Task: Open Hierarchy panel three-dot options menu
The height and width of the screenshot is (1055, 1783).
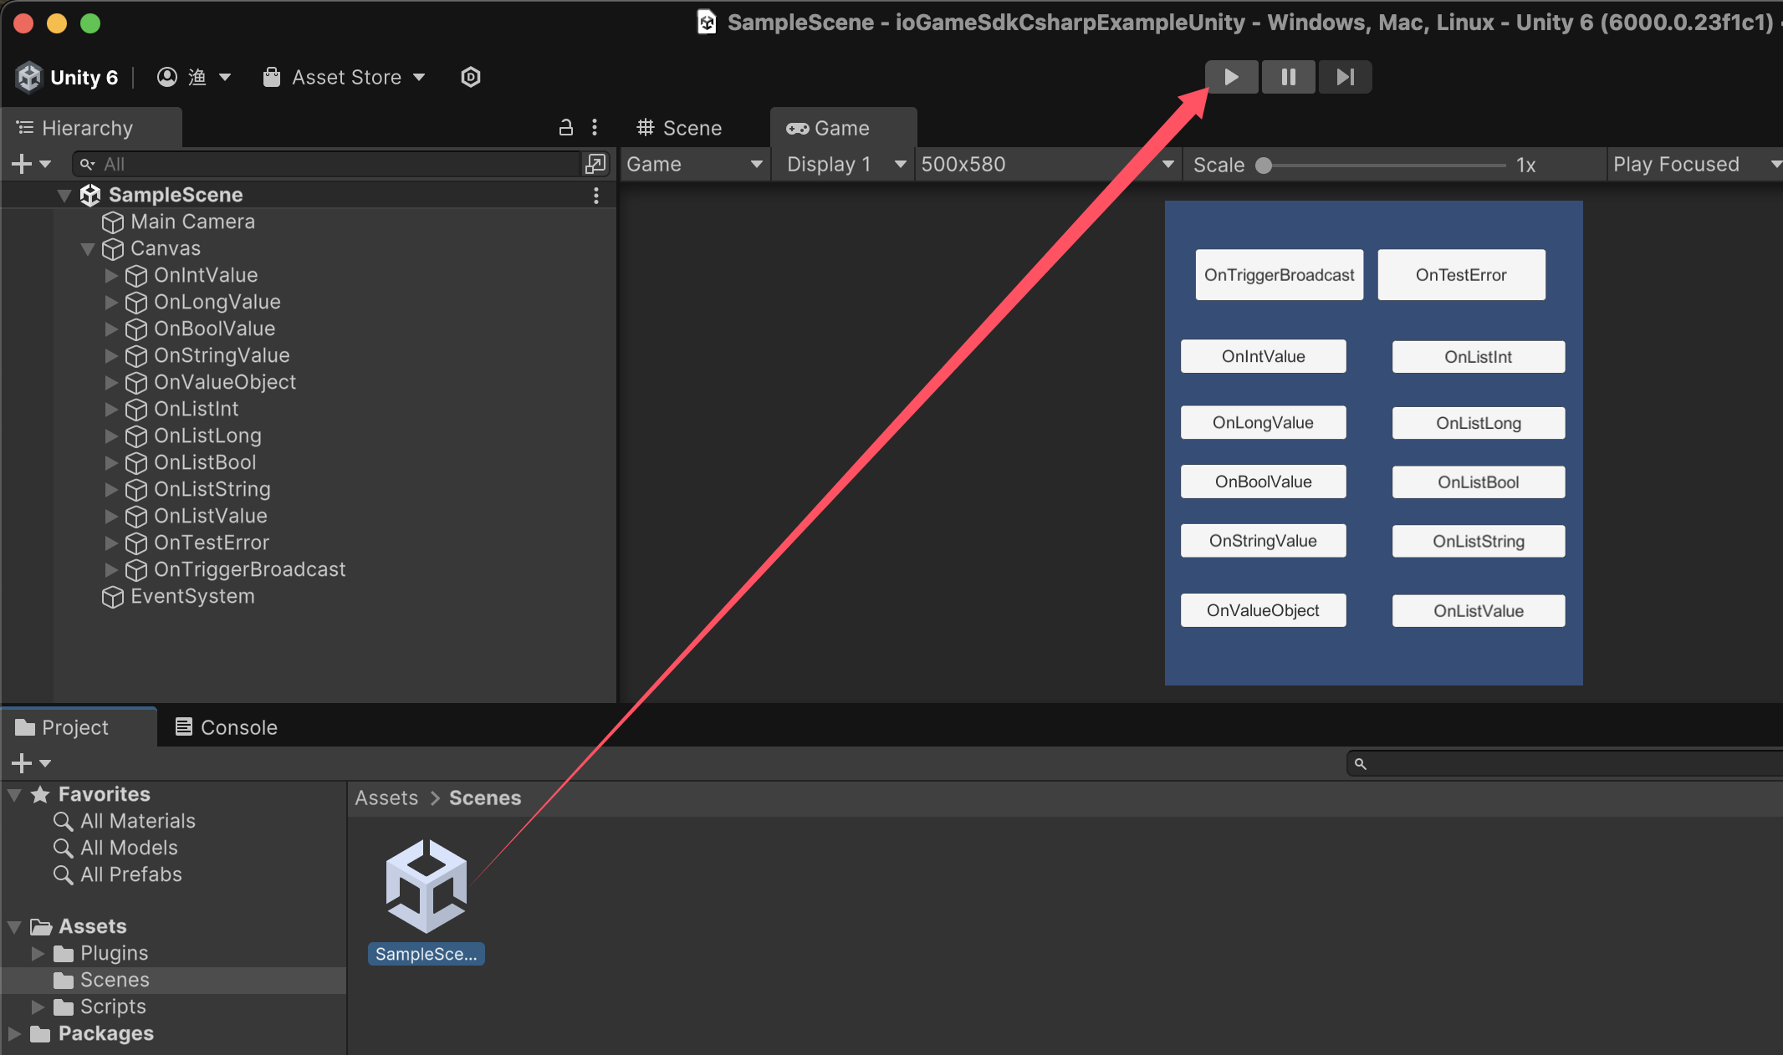Action: point(595,127)
